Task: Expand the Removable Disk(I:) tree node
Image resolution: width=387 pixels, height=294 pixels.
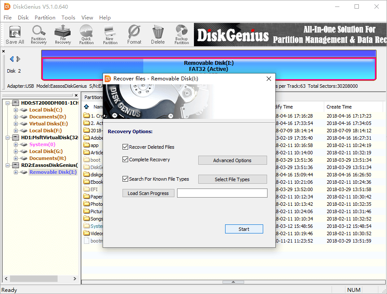Action: tap(16, 172)
